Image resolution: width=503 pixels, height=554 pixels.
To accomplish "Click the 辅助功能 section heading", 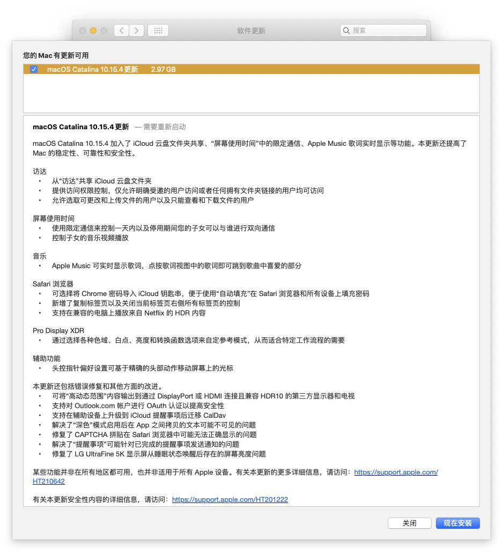I will point(46,358).
